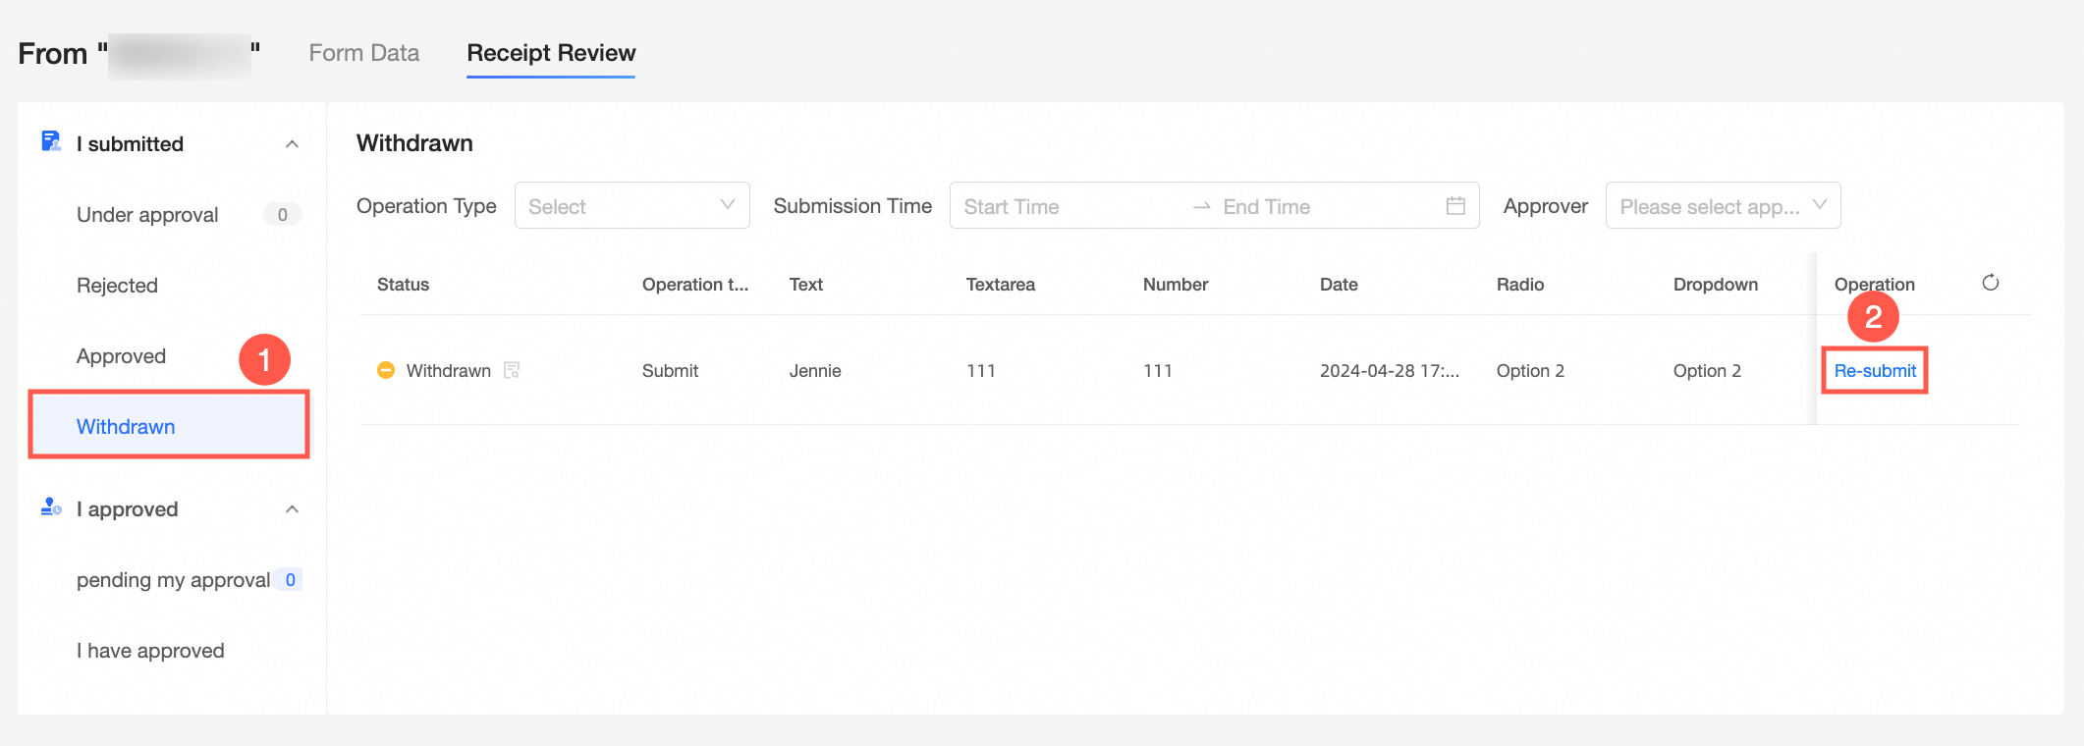Collapse the I submitted section

[292, 144]
